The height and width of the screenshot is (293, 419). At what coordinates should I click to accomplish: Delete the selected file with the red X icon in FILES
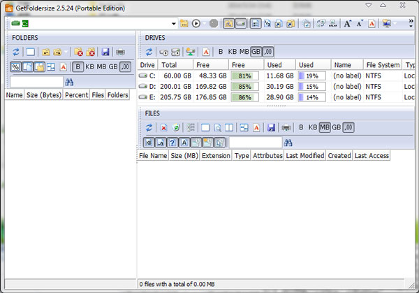[x=164, y=128]
